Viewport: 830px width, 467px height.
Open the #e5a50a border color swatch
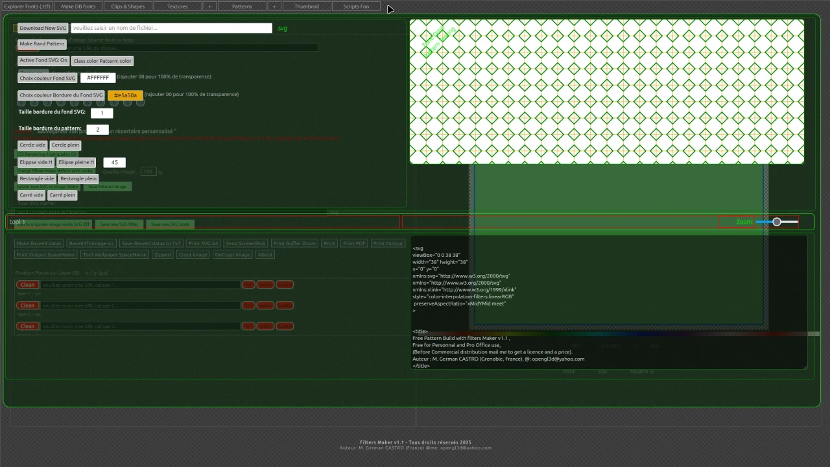125,95
